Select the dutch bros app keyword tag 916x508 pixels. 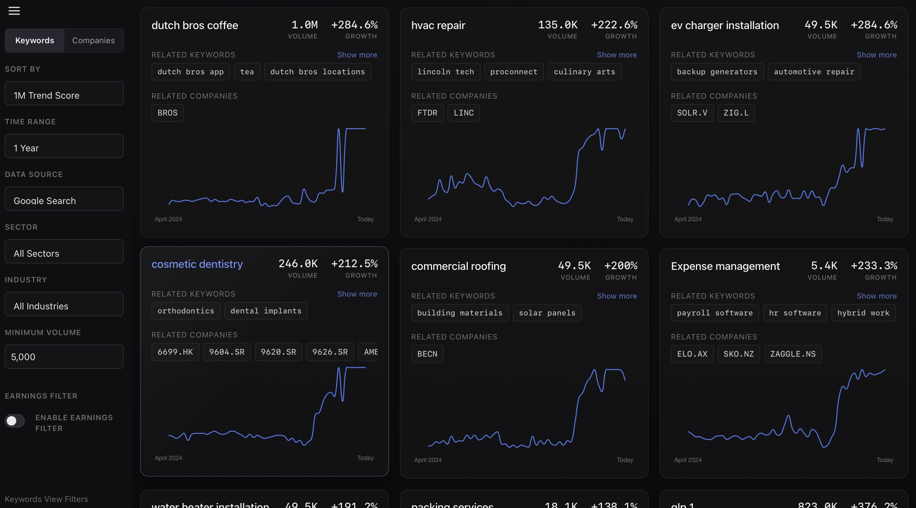click(191, 72)
